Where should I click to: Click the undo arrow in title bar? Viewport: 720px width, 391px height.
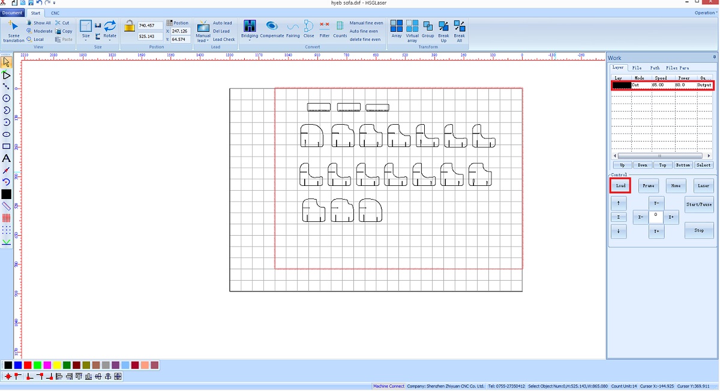click(39, 3)
